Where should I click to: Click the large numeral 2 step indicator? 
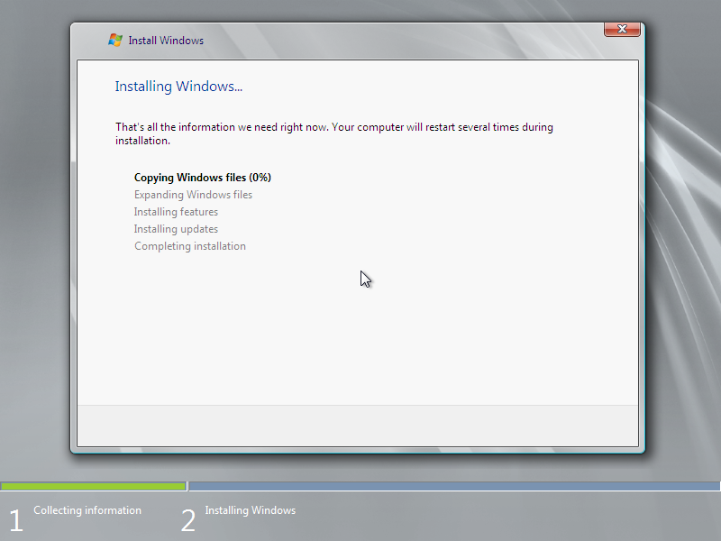click(187, 518)
